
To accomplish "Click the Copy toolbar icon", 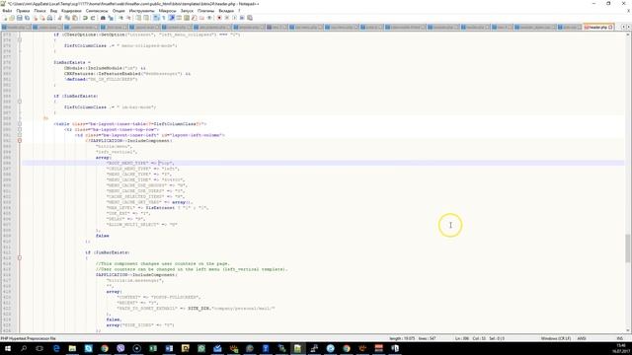I will pos(67,18).
